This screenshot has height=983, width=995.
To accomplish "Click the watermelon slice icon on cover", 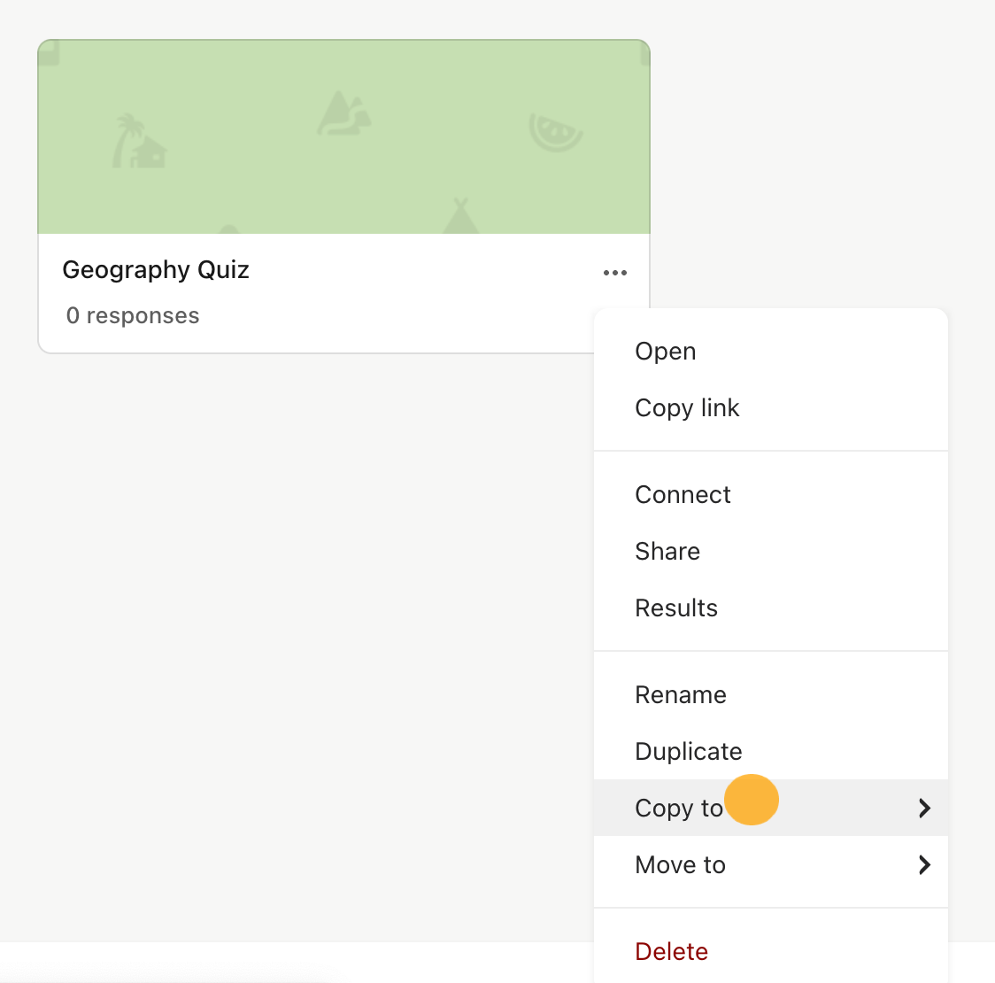I will coord(556,132).
